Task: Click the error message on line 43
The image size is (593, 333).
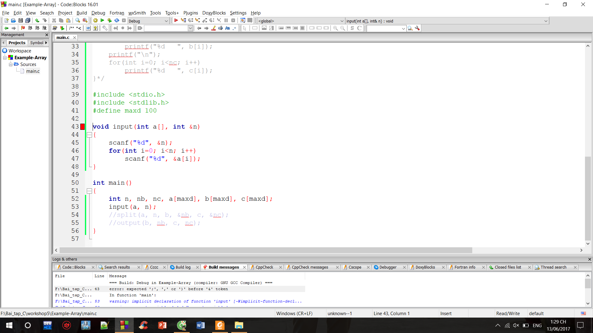Action: tap(168, 289)
